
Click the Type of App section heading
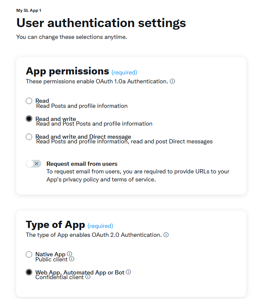click(x=55, y=225)
